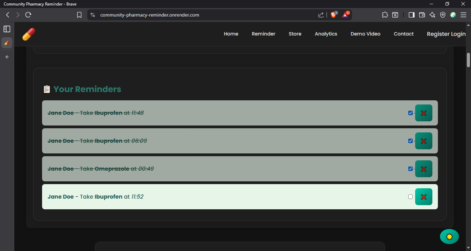Uncheck the Omeprazole 00:49 reminder checkbox
The height and width of the screenshot is (251, 471).
coord(410,169)
